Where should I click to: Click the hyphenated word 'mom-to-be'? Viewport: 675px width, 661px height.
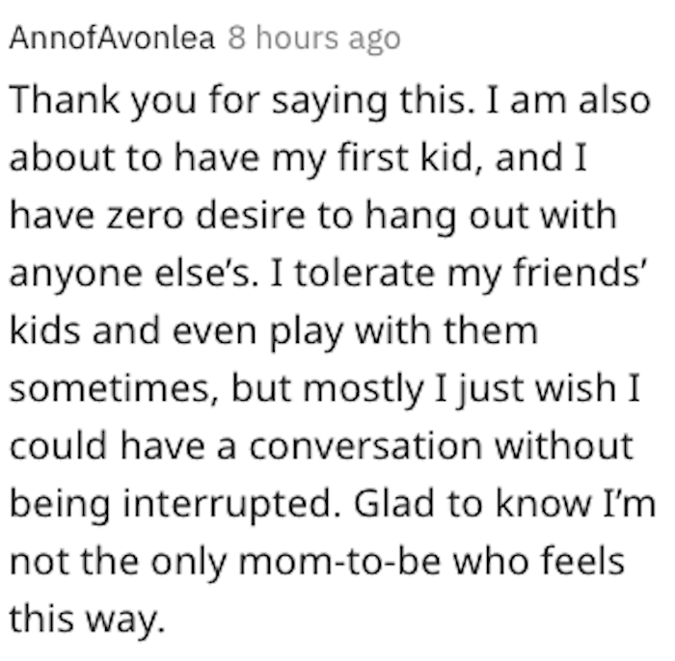340,562
